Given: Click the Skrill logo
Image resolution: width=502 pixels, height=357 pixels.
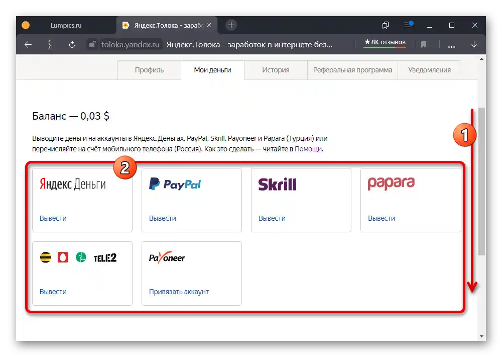Looking at the screenshot, I should click(x=278, y=184).
